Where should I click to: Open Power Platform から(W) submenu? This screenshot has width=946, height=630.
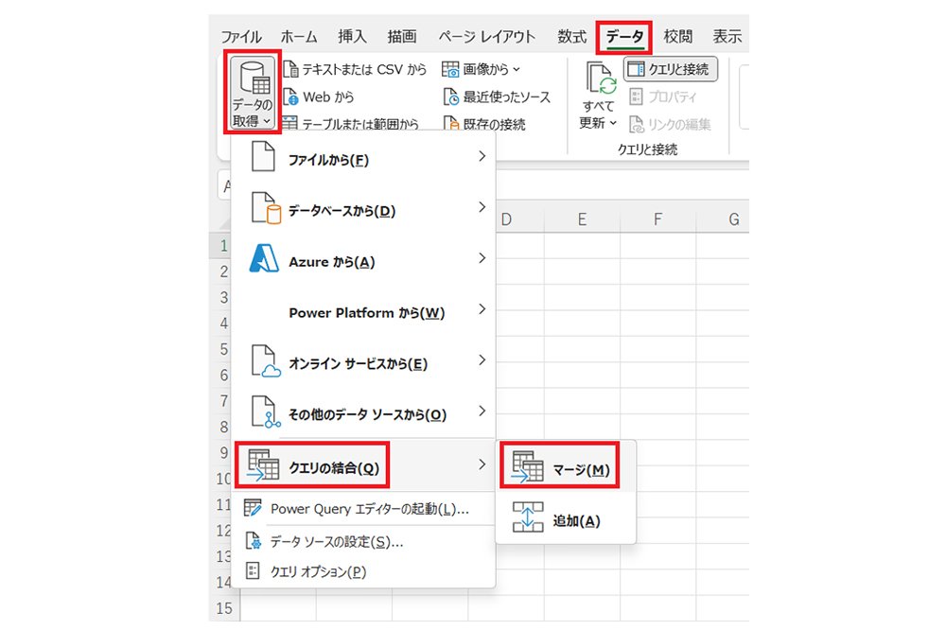[363, 311]
